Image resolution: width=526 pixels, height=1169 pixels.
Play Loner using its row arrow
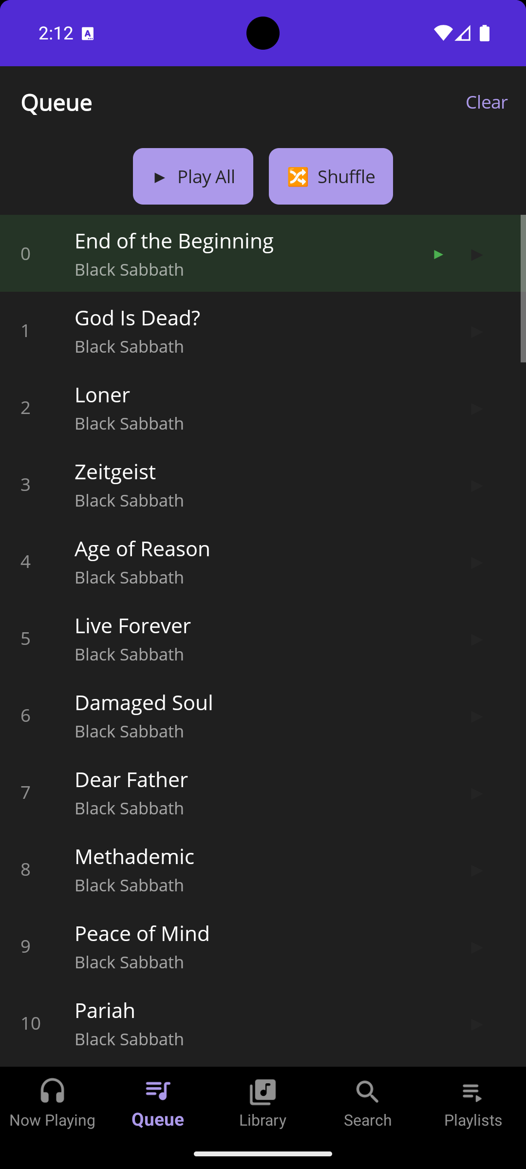pyautogui.click(x=476, y=409)
